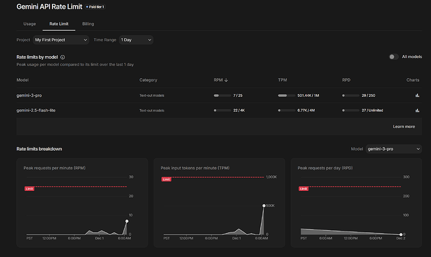Open the Project dropdown My First Project
431x257 pixels.
(x=61, y=40)
